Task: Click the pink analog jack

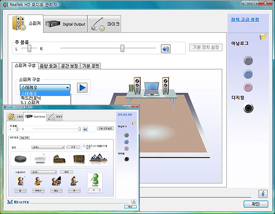Action: tap(248, 87)
